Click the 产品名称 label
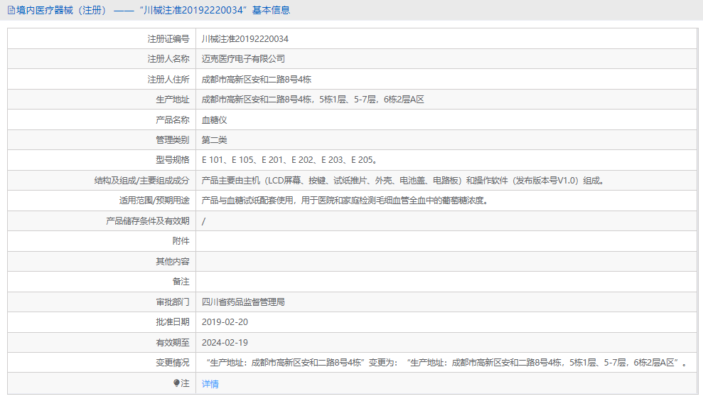The height and width of the screenshot is (399, 703). (173, 119)
